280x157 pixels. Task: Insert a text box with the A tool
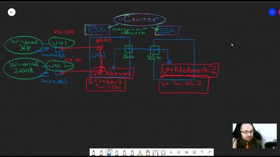point(171,152)
